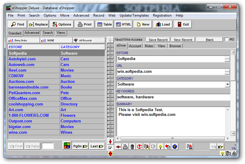Open the Replace tool
The image size is (245, 164).
[x=38, y=24]
